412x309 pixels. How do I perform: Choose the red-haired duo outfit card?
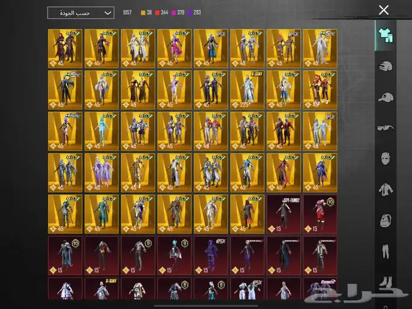point(320,90)
